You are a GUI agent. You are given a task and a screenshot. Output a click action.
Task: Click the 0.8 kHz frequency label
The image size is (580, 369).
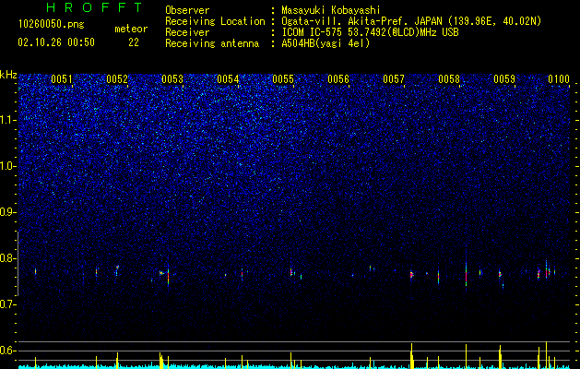click(x=8, y=258)
